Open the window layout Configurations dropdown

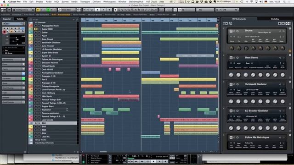[23, 10]
